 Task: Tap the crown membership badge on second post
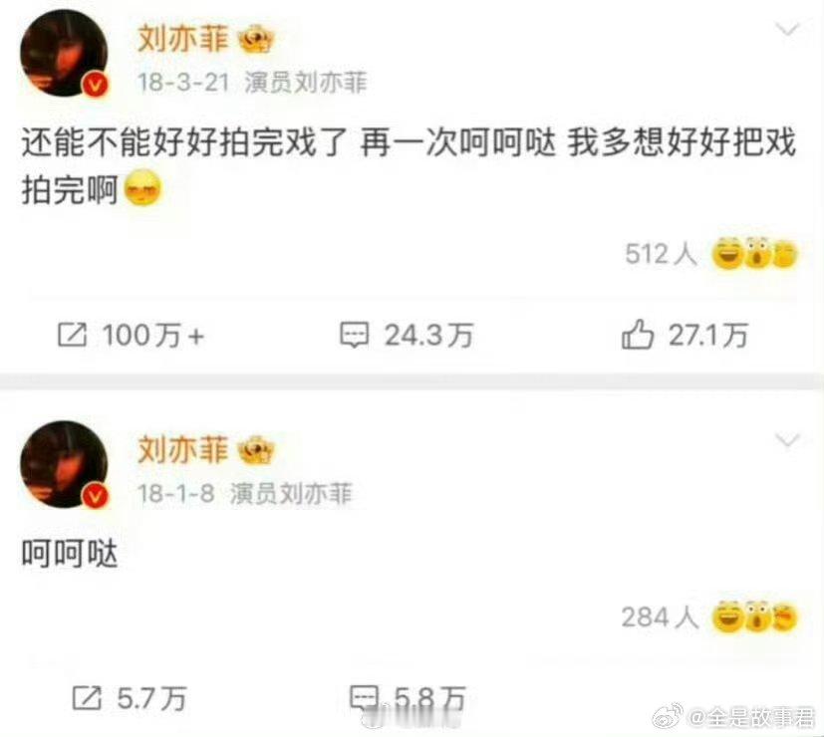[x=256, y=451]
